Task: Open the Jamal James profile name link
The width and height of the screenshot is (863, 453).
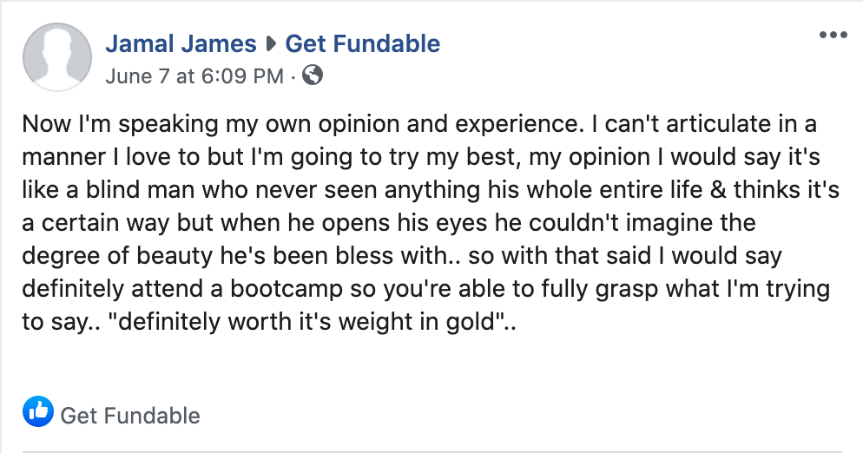Action: pos(181,43)
